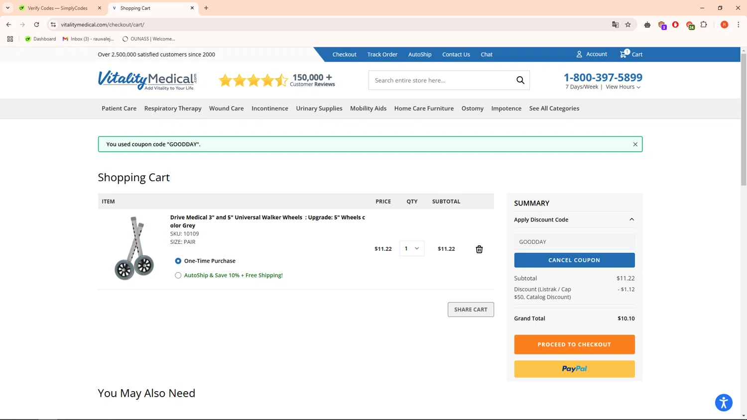Viewport: 747px width, 420px height.
Task: Expand the View Hours dropdown
Action: pyautogui.click(x=623, y=87)
